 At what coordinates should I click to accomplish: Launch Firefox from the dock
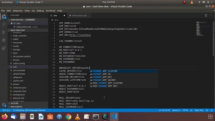coord(4,117)
